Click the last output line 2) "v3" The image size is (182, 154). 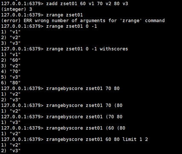pyautogui.click(x=11, y=151)
